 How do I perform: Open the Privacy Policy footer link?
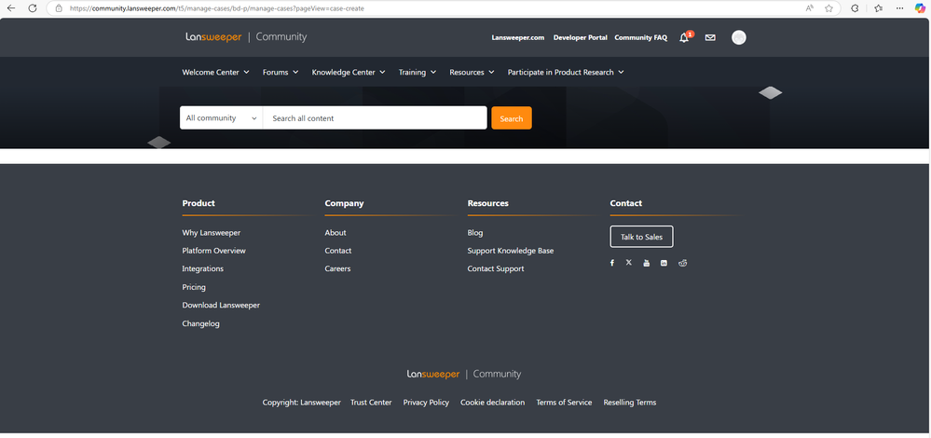(x=426, y=403)
